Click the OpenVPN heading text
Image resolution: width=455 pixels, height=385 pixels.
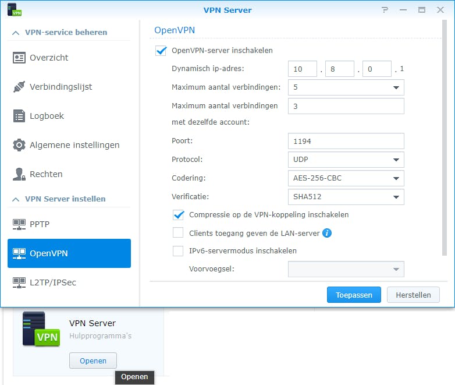[175, 30]
